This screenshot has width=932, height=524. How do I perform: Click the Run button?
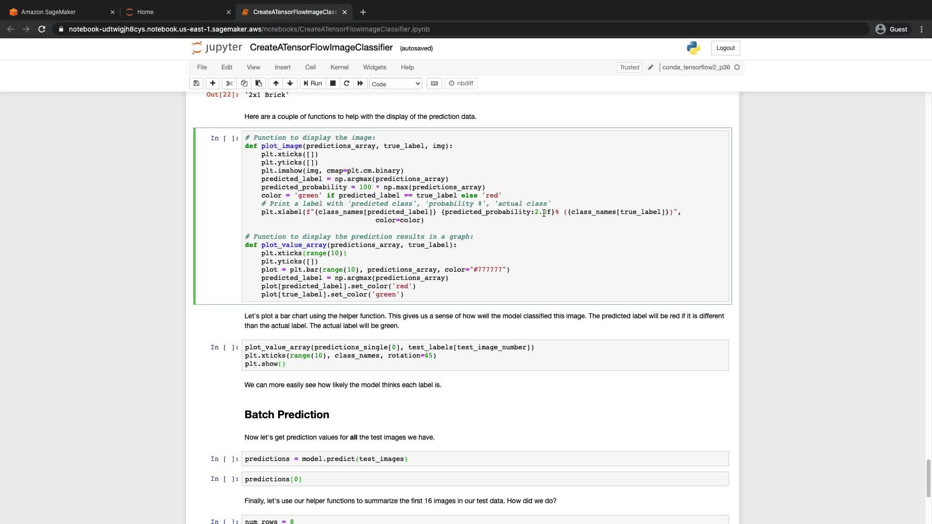click(x=313, y=83)
